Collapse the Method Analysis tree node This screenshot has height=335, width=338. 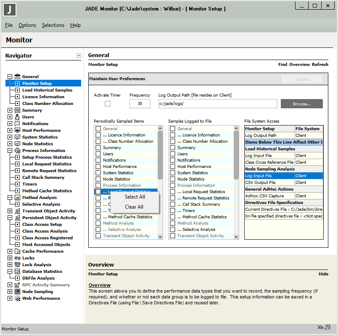coord(10,197)
